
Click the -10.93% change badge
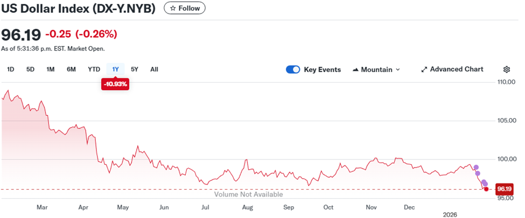coord(115,84)
